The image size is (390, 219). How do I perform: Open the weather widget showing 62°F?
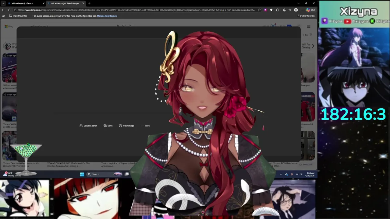pyautogui.click(x=12, y=174)
